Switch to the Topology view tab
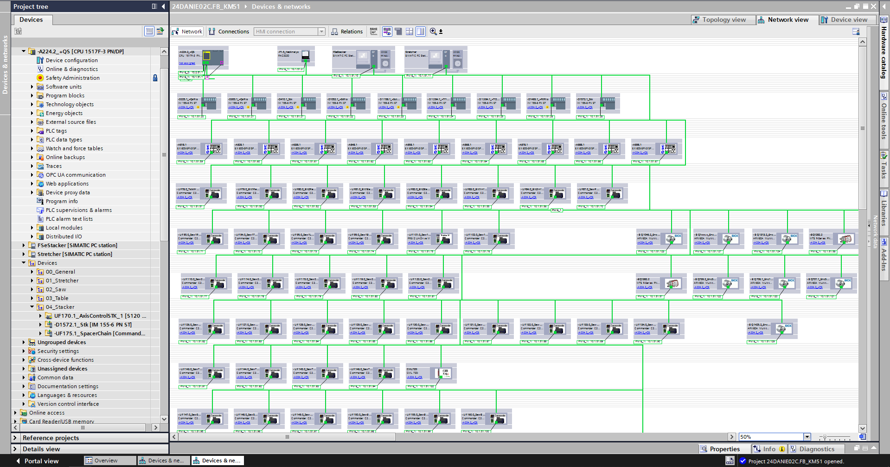This screenshot has width=890, height=467. point(719,19)
